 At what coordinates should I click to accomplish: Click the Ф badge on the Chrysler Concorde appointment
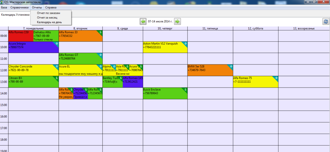pyautogui.click(x=57, y=66)
